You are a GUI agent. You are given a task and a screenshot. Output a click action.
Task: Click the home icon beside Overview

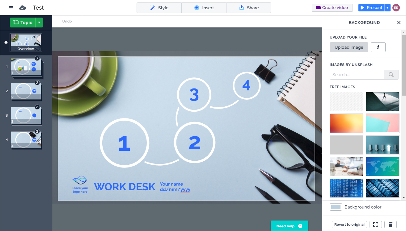(6, 43)
